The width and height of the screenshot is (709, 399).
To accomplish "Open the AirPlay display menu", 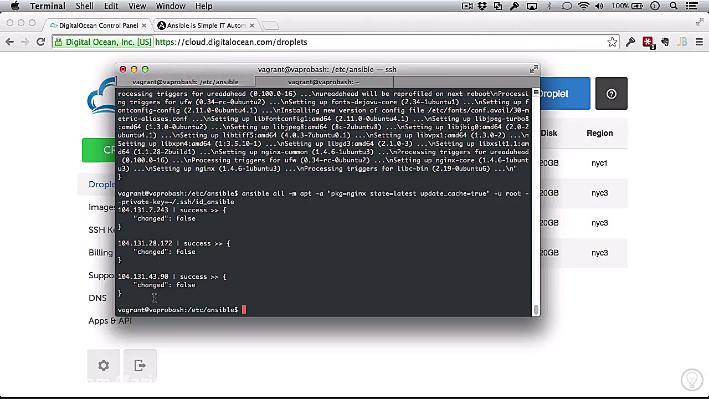I will [x=532, y=6].
